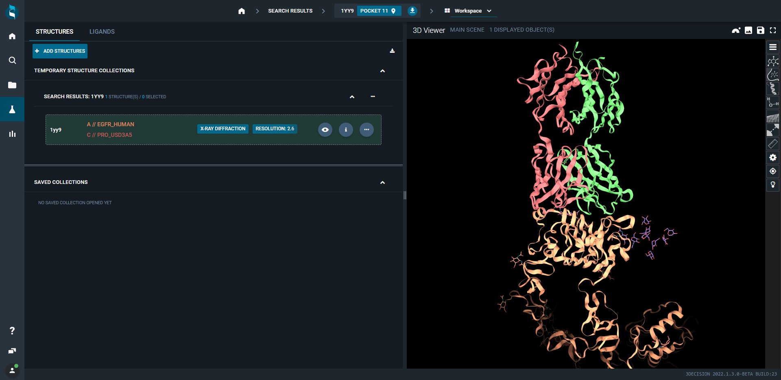The height and width of the screenshot is (380, 781).
Task: Click X-Ray Diffraction badge
Action: click(x=223, y=129)
